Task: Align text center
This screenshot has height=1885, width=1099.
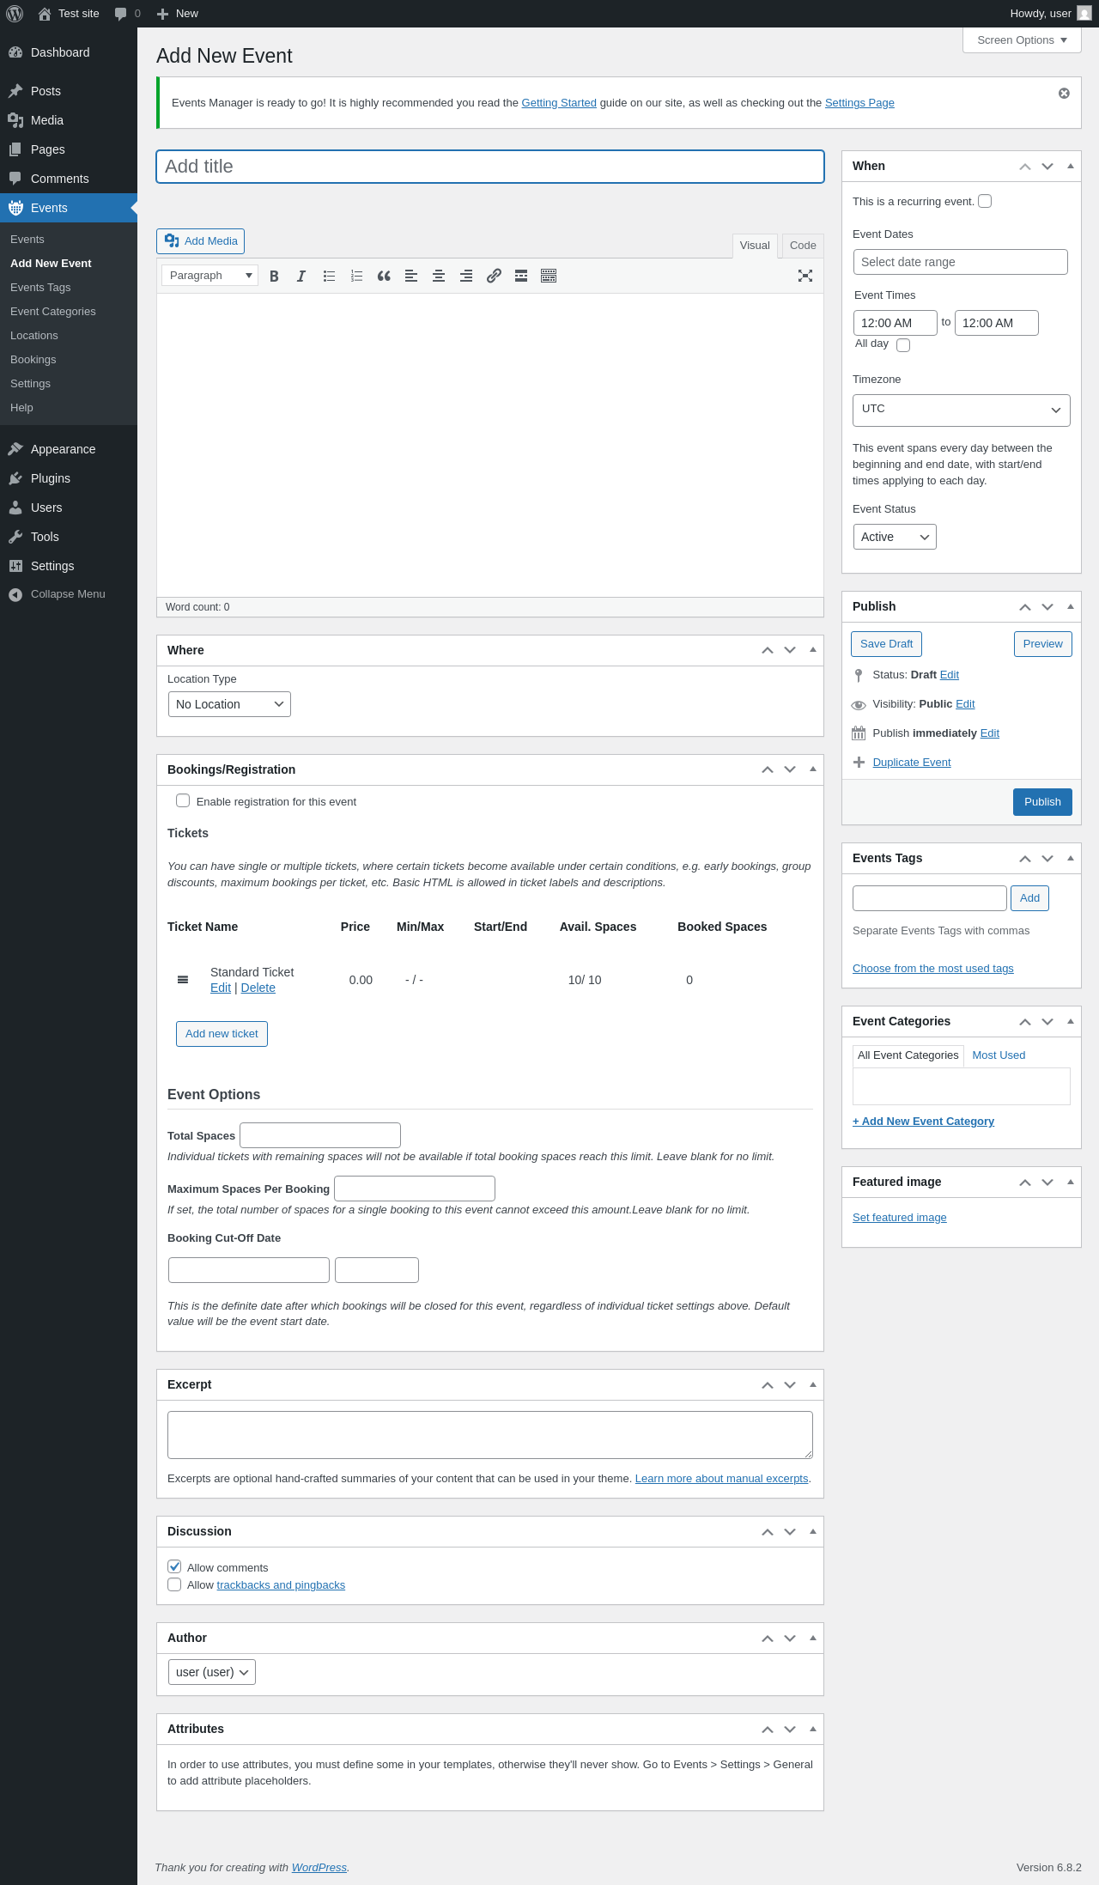Action: point(439,276)
